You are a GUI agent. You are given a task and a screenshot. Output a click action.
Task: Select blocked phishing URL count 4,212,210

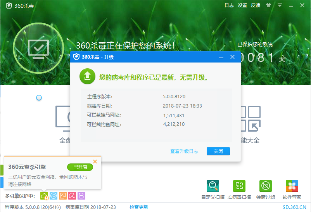174,124
